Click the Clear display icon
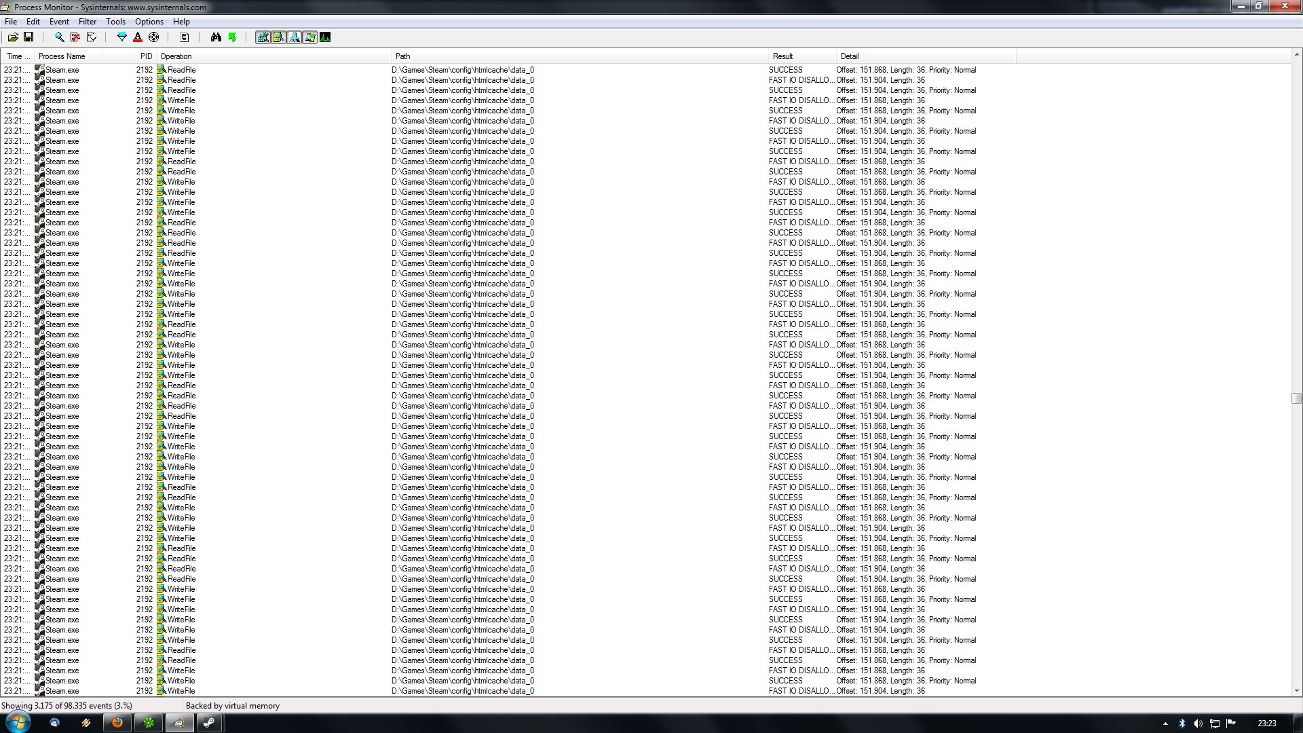Image resolution: width=1303 pixels, height=733 pixels. click(x=91, y=37)
